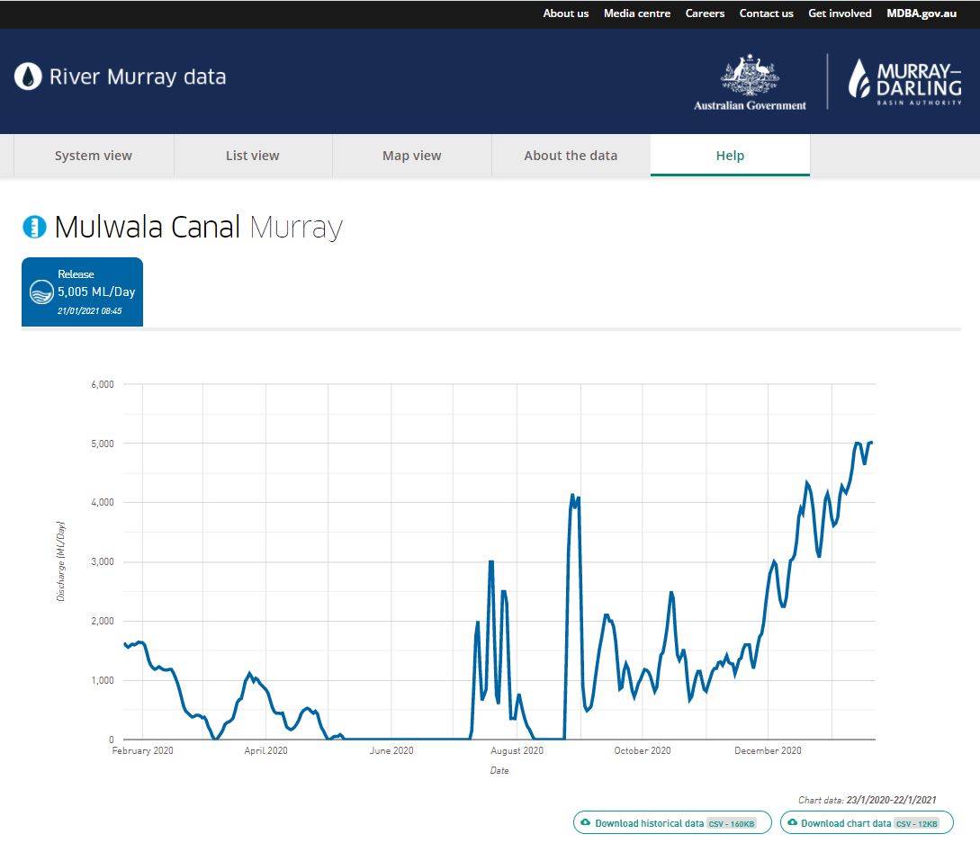Open the Careers page link
This screenshot has width=980, height=843.
point(705,13)
